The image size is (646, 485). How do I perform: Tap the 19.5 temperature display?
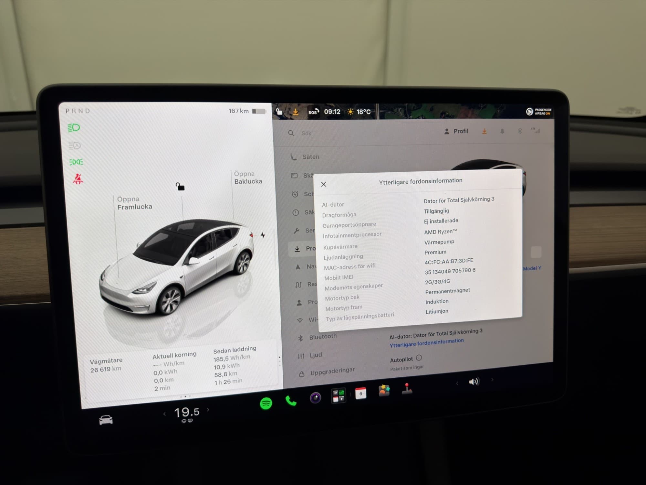coord(187,412)
